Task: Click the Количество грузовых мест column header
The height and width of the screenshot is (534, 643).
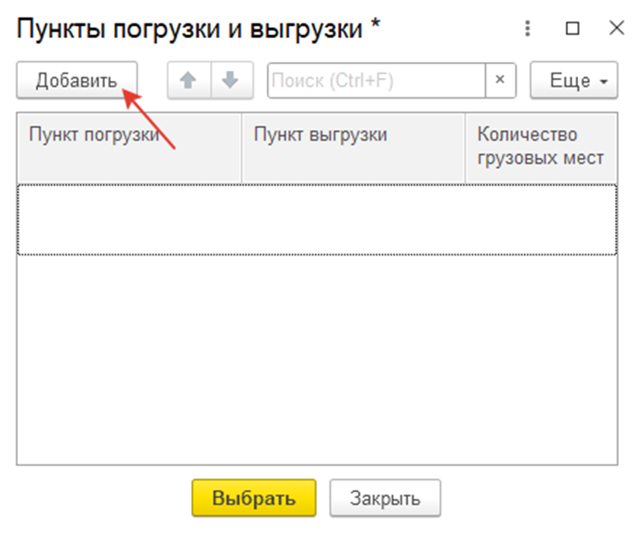Action: click(541, 148)
